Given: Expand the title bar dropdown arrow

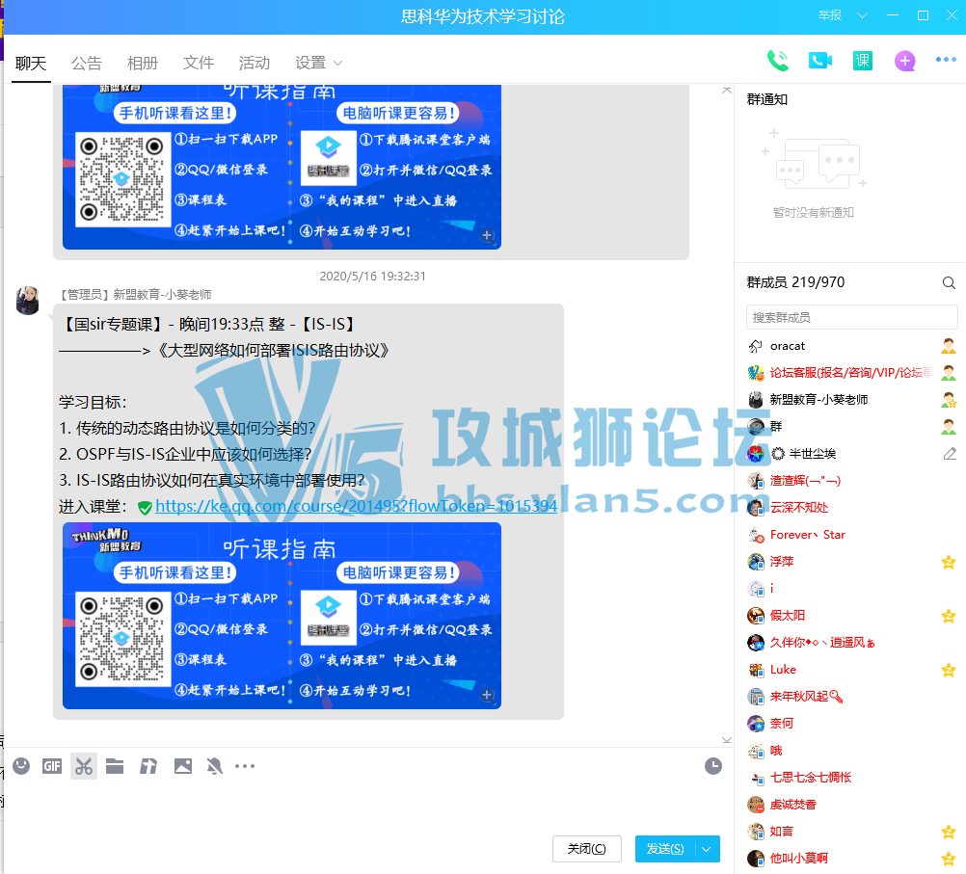Looking at the screenshot, I should click(x=862, y=15).
